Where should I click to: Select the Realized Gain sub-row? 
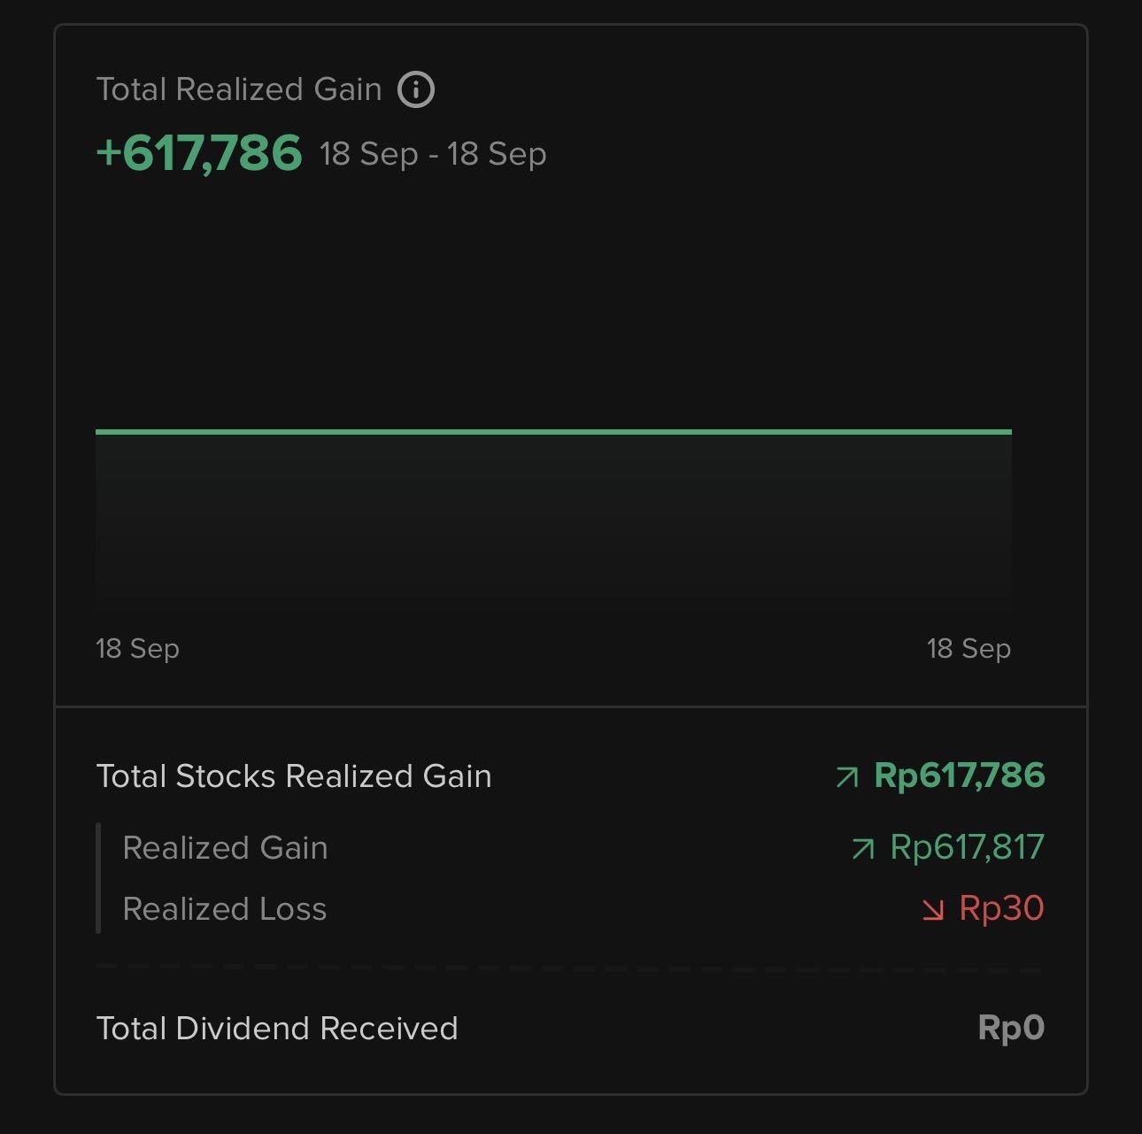(x=583, y=848)
